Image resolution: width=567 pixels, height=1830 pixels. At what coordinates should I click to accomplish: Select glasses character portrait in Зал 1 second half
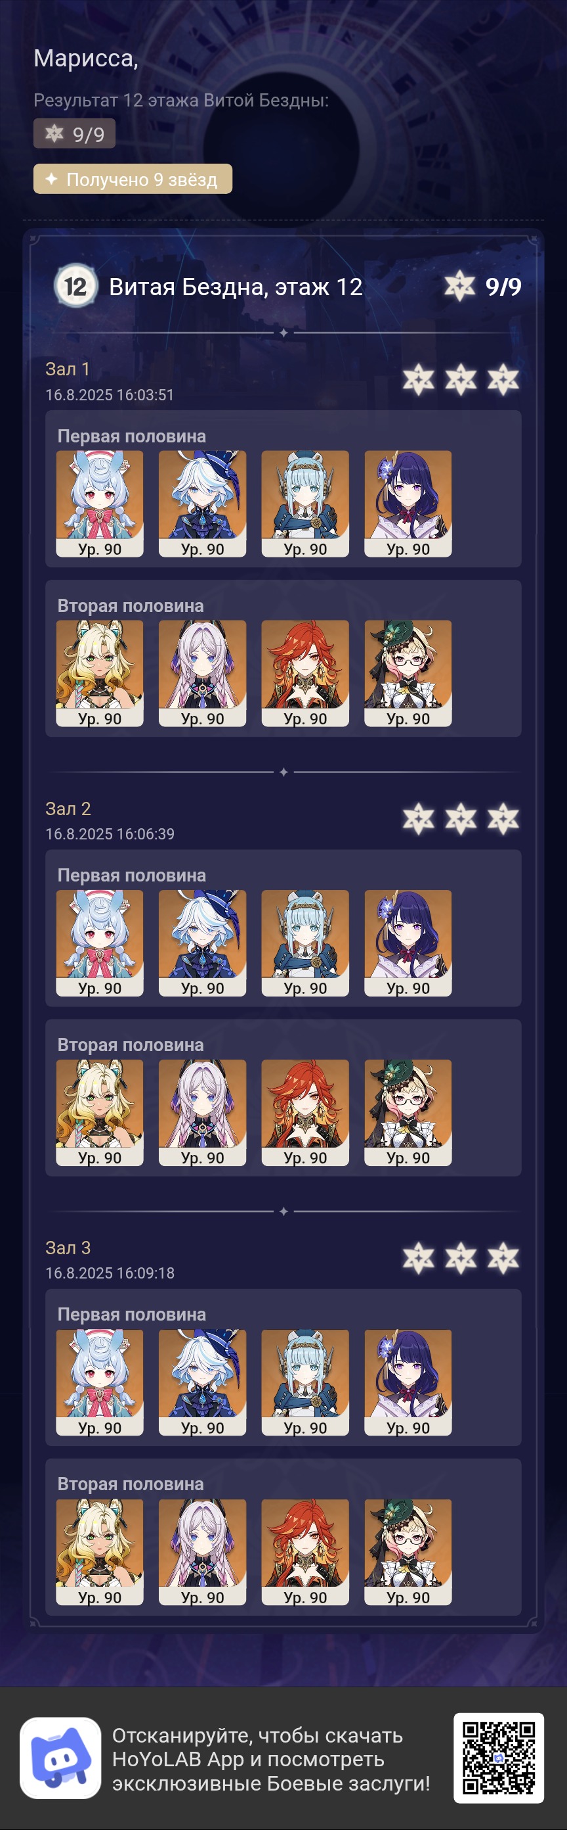pos(408,674)
